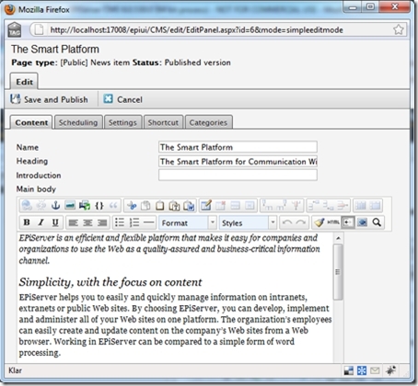This screenshot has width=418, height=386.
Task: Click the copy icon in editor toolbar
Action: 145,206
